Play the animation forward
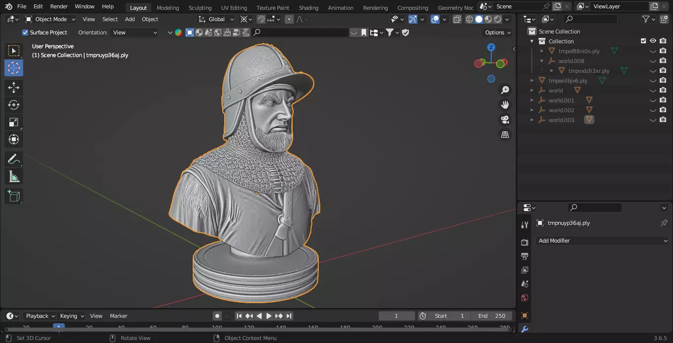 pos(269,316)
